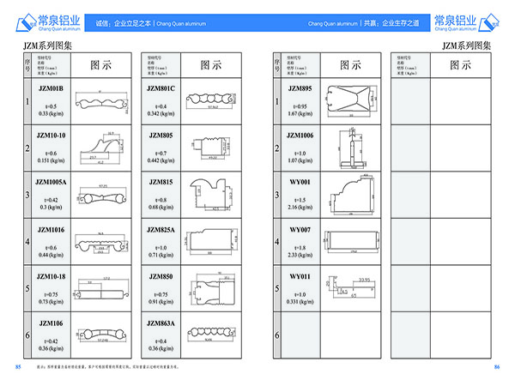Select the JZM1006 profile drawing
515x386 pixels.
pos(351,148)
